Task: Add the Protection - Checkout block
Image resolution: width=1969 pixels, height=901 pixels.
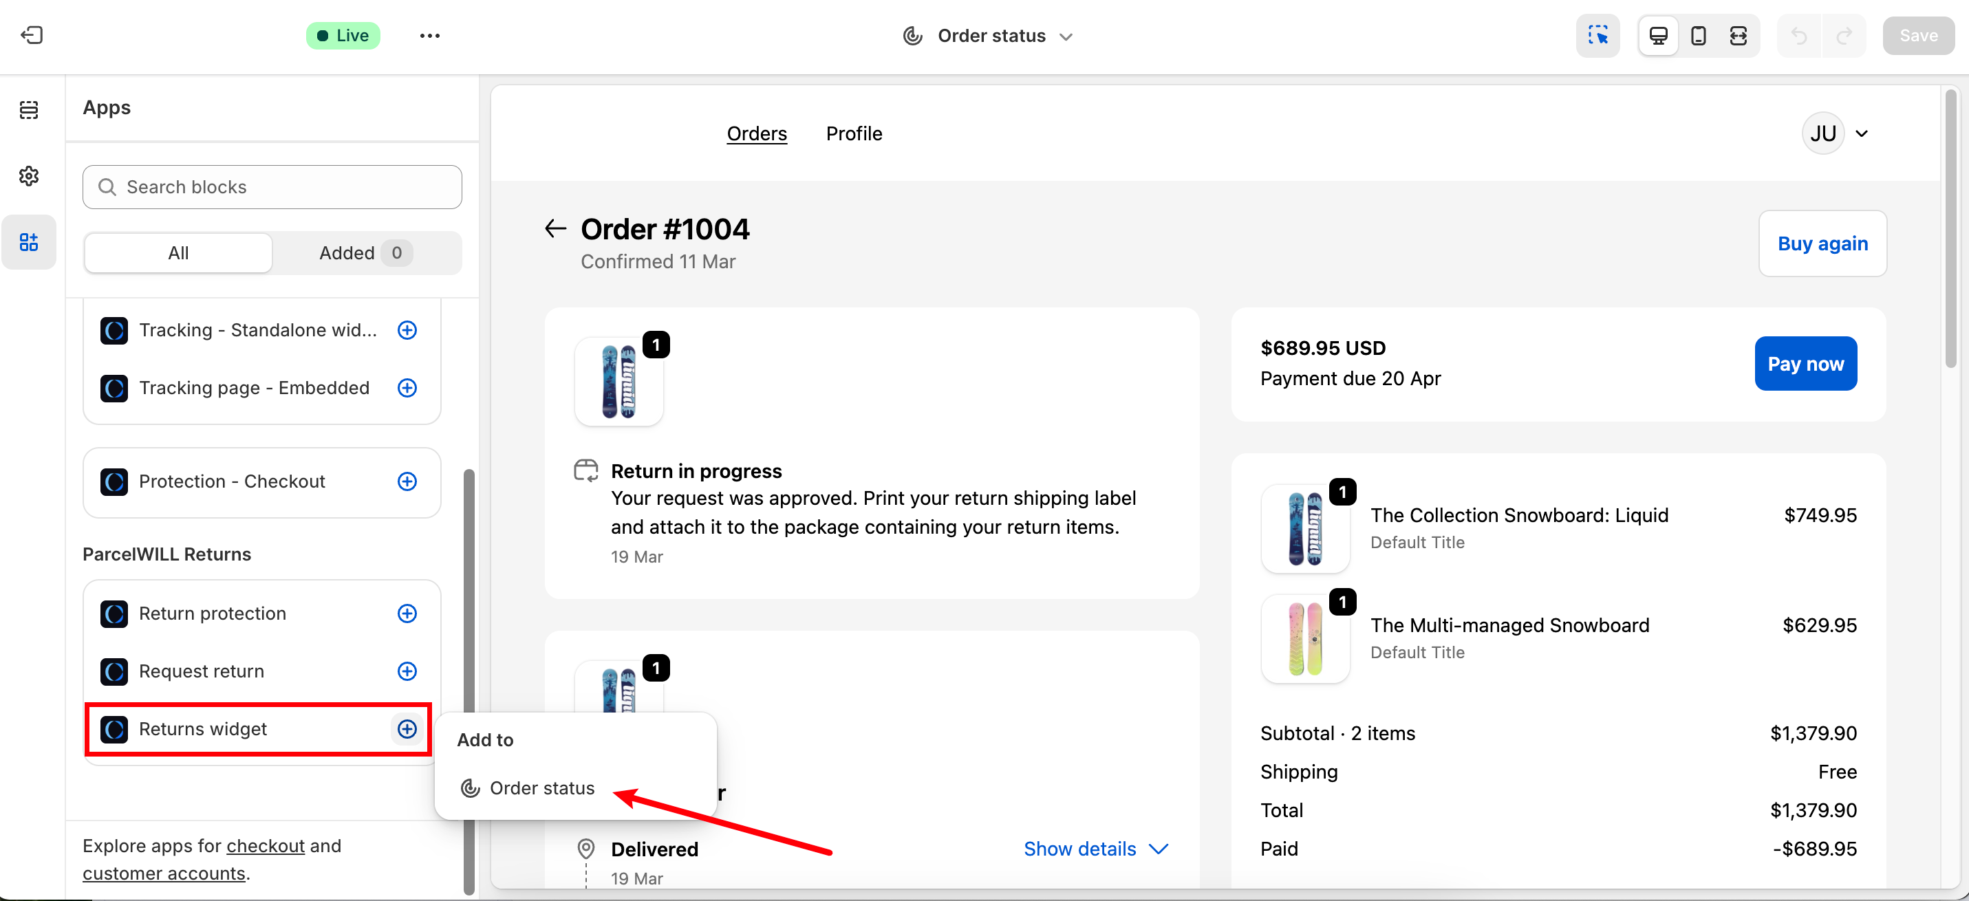Action: pyautogui.click(x=407, y=481)
